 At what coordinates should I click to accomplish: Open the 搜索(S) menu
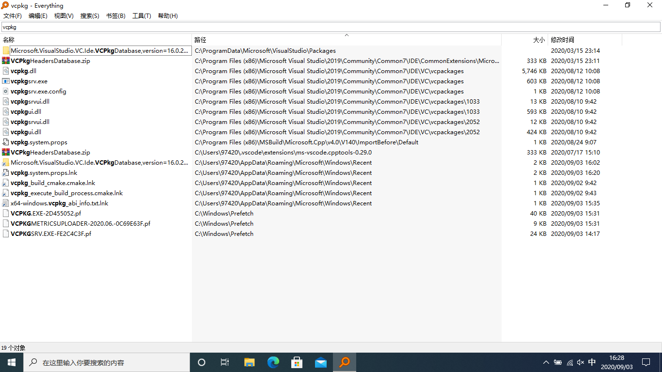point(90,16)
